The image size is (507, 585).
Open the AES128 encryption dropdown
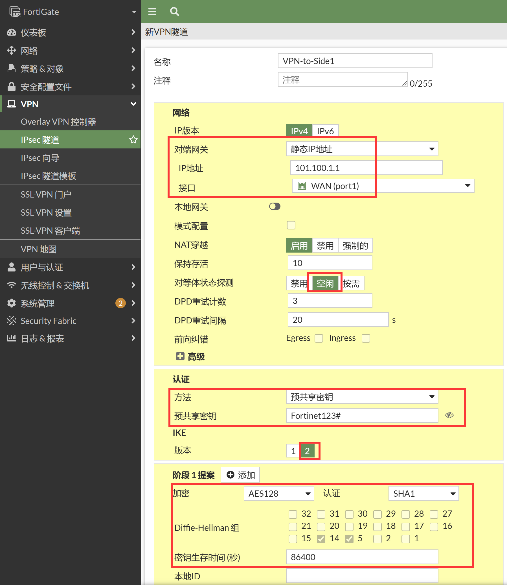(x=279, y=494)
